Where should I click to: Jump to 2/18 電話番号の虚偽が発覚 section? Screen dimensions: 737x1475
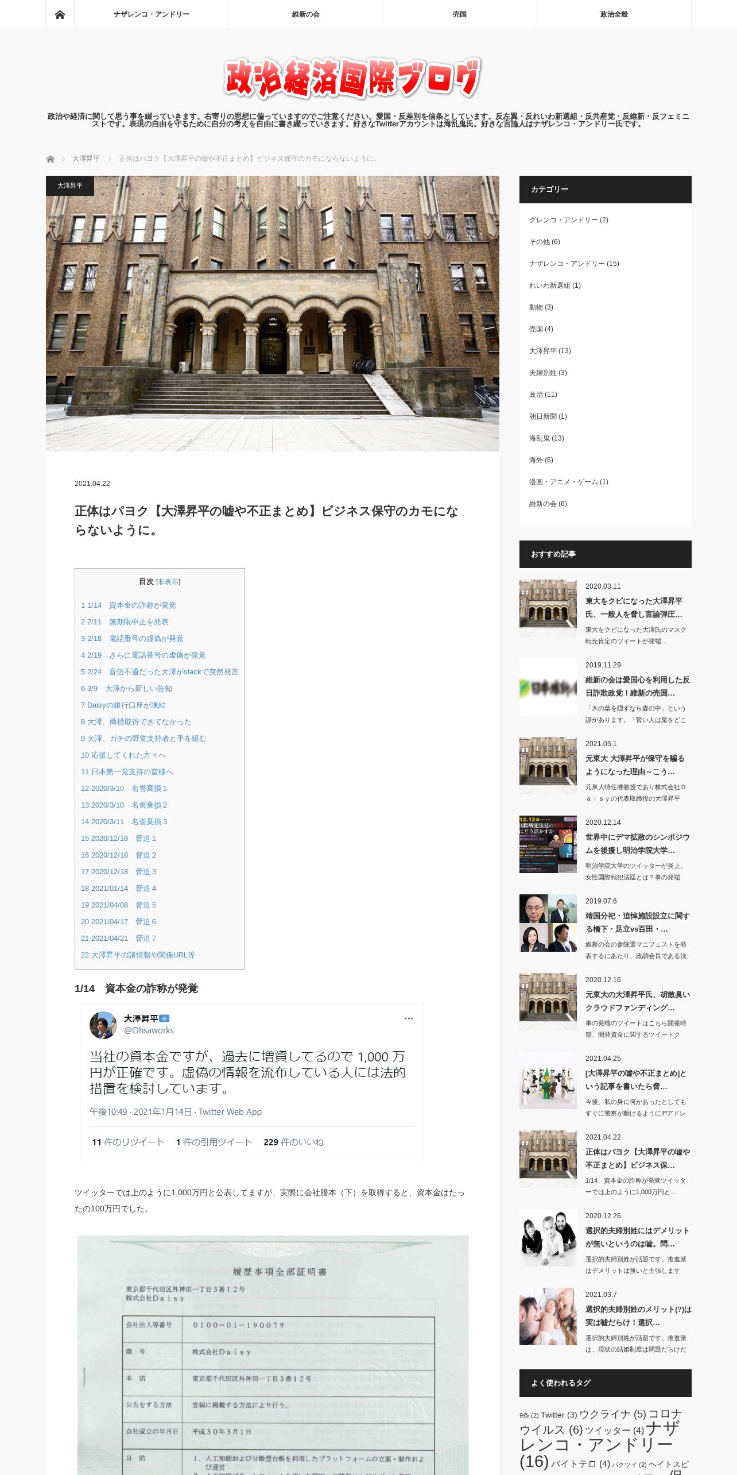132,639
